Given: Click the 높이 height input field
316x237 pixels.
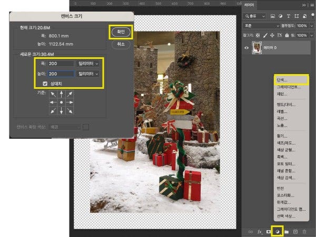Looking at the screenshot, I should pyautogui.click(x=61, y=74).
